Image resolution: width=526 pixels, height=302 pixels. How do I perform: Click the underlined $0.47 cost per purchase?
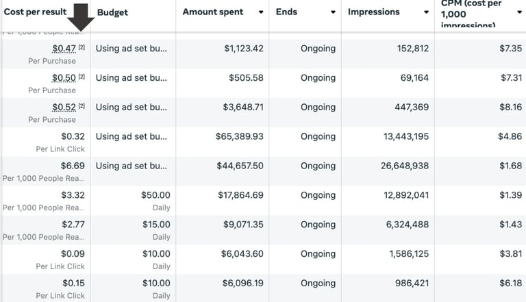tap(64, 49)
